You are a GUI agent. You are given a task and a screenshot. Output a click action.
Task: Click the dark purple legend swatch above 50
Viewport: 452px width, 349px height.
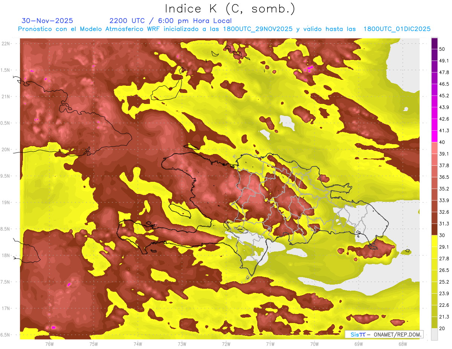(x=434, y=43)
